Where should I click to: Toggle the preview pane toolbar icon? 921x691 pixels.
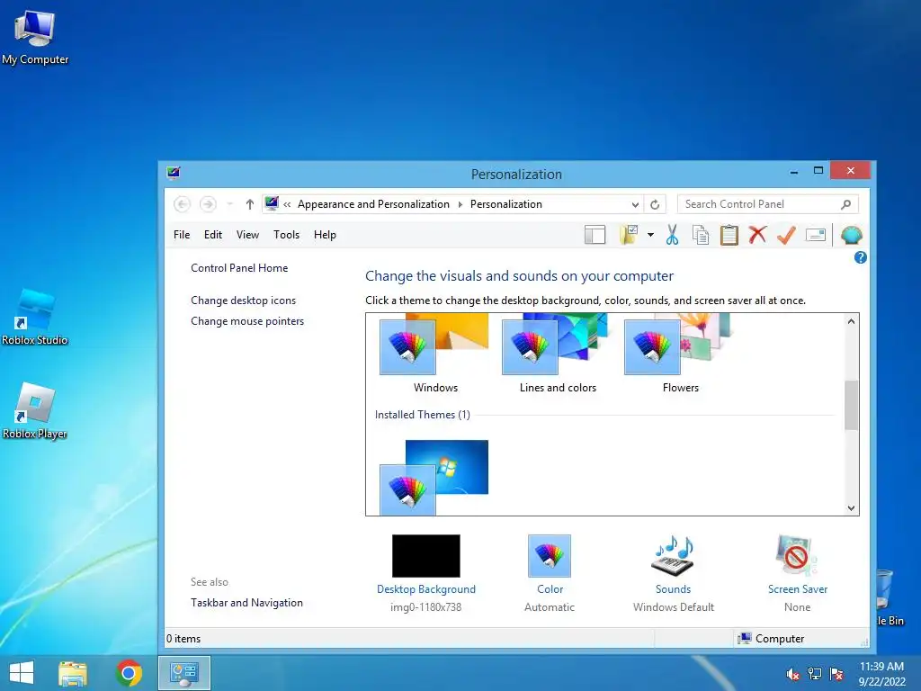[x=595, y=235]
